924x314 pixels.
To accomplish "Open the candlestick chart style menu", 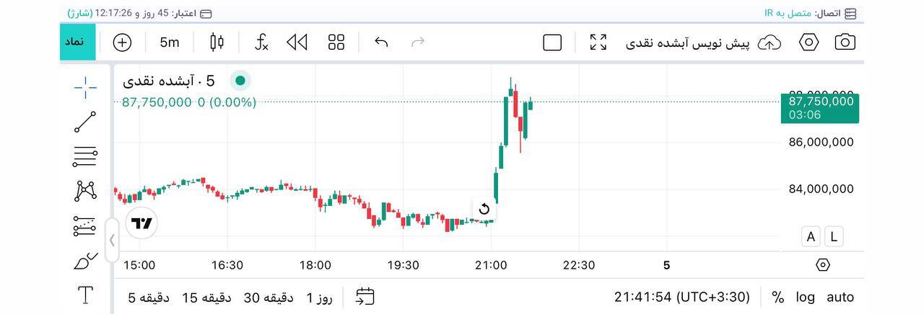I will [217, 42].
